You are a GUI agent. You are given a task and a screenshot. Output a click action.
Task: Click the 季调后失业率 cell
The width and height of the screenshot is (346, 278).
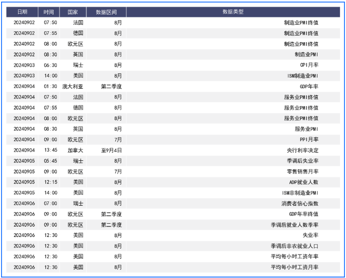[x=302, y=161]
